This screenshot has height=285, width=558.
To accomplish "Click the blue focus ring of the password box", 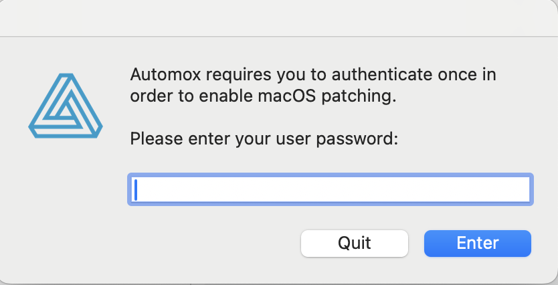I will pyautogui.click(x=331, y=175).
